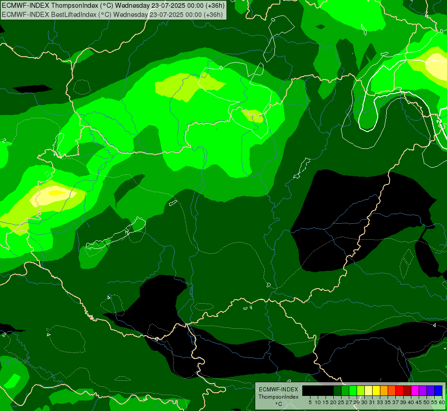Image resolution: width=447 pixels, height=411 pixels.
Task: Click the purple 45–50 legend swatch
Action: pyautogui.click(x=423, y=390)
